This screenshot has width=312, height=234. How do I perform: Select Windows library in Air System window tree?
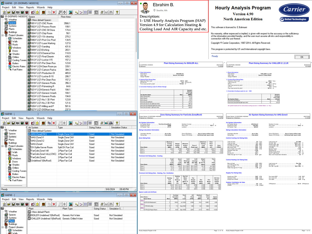pyautogui.click(x=17, y=158)
